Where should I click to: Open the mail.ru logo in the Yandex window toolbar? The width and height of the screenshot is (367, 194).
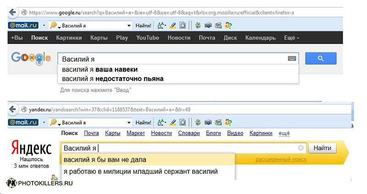(x=23, y=122)
